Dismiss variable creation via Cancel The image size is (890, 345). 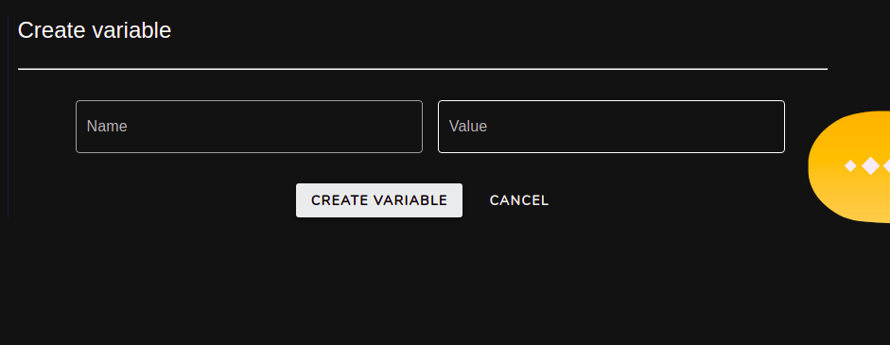point(519,200)
